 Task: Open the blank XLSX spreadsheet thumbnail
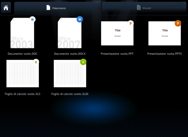pyautogui.click(x=70, y=73)
